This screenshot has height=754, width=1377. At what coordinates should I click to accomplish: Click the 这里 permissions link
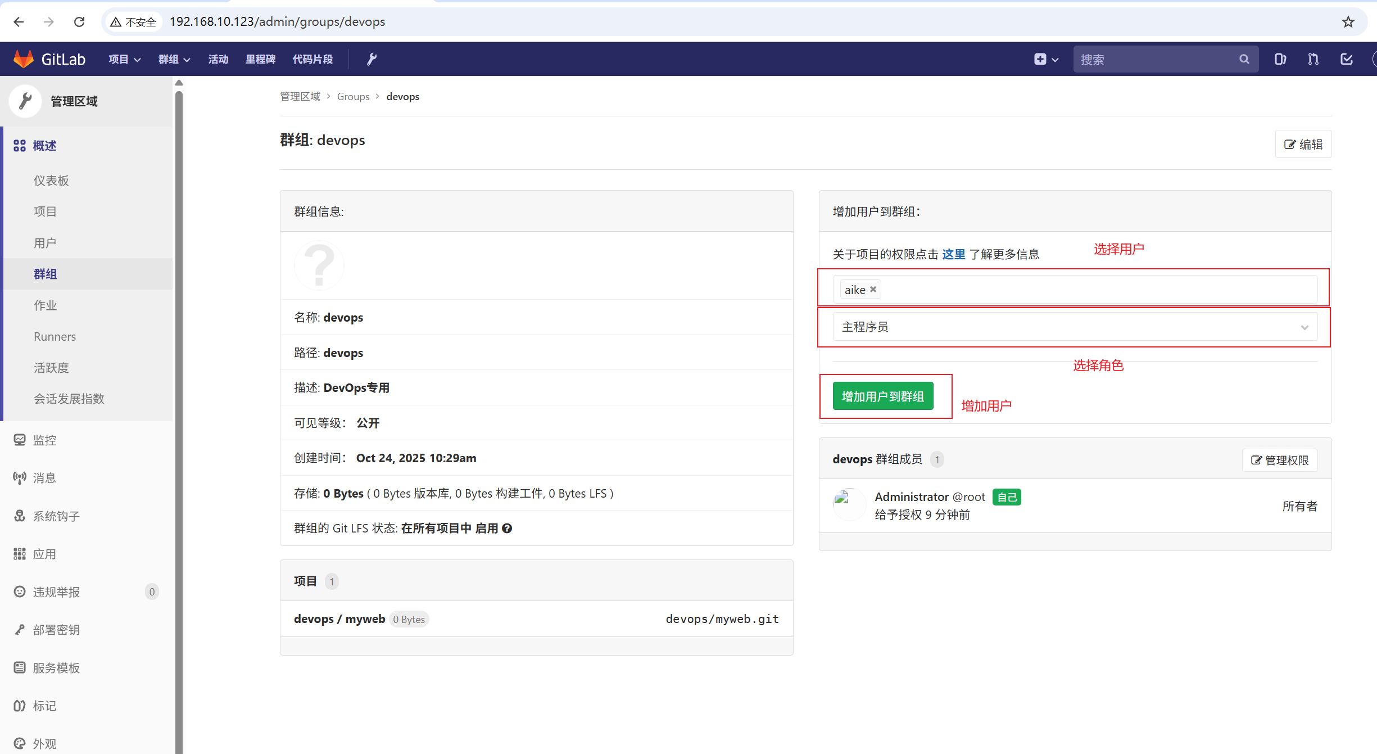coord(953,254)
